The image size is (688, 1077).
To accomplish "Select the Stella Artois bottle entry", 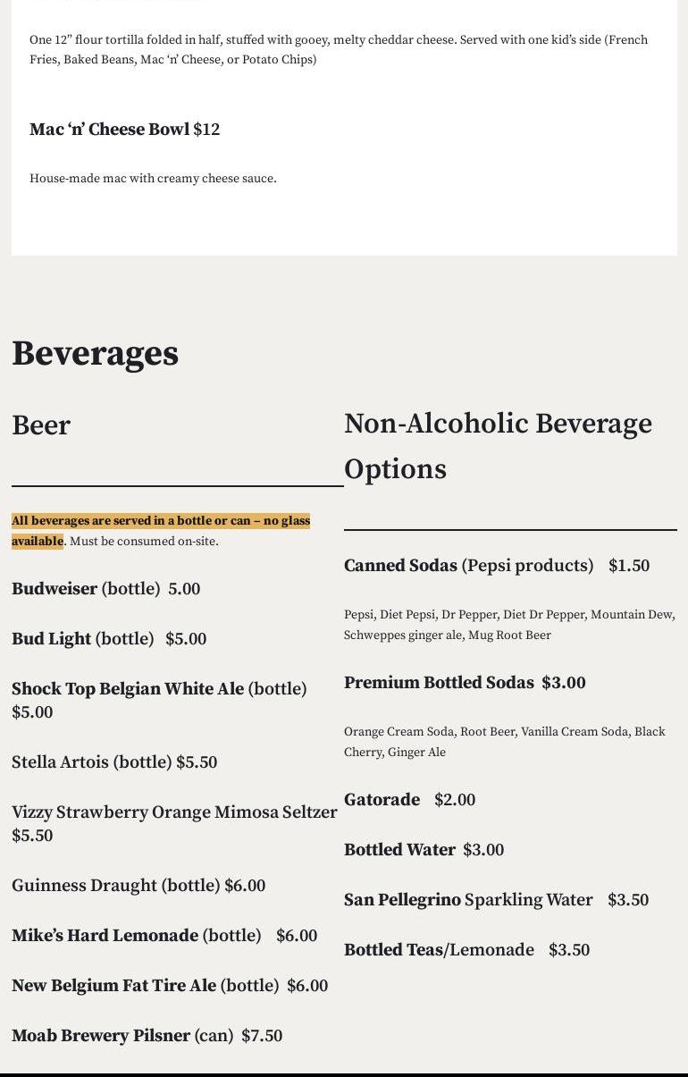I will pos(114,762).
